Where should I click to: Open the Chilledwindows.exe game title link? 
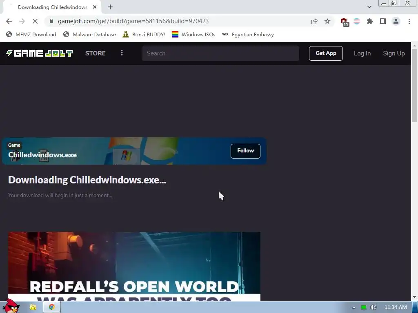point(42,155)
